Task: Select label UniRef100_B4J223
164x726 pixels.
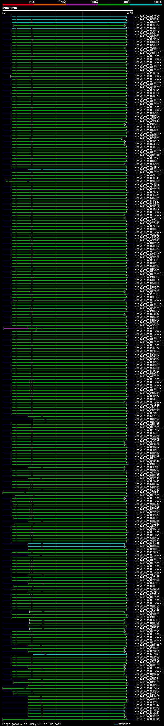Action: point(147,399)
